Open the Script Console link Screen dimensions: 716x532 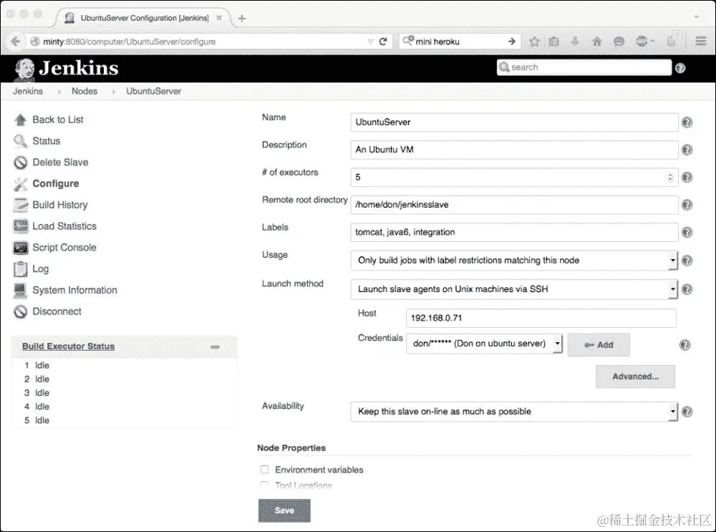64,248
